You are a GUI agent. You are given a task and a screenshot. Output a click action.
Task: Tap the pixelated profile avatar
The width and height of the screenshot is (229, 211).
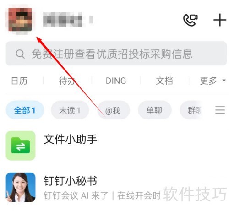point(20,20)
